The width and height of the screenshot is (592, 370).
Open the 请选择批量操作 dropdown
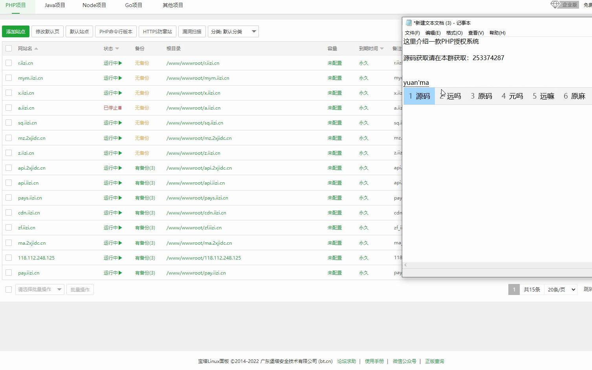click(40, 289)
